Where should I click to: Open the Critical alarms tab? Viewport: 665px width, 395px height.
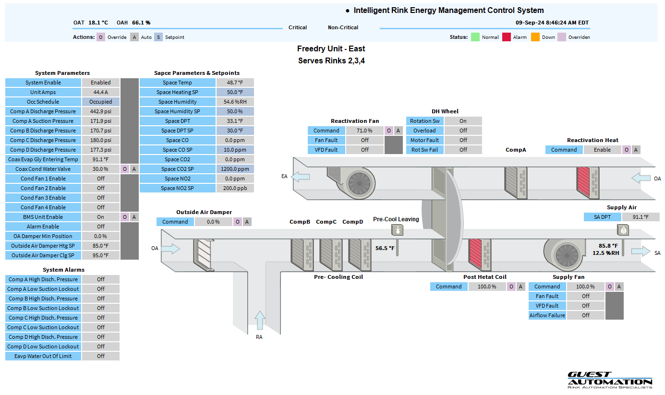[x=298, y=27]
